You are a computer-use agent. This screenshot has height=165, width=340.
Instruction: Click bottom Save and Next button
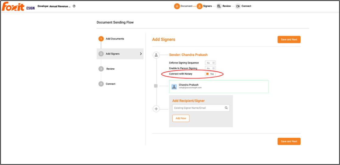(289, 141)
